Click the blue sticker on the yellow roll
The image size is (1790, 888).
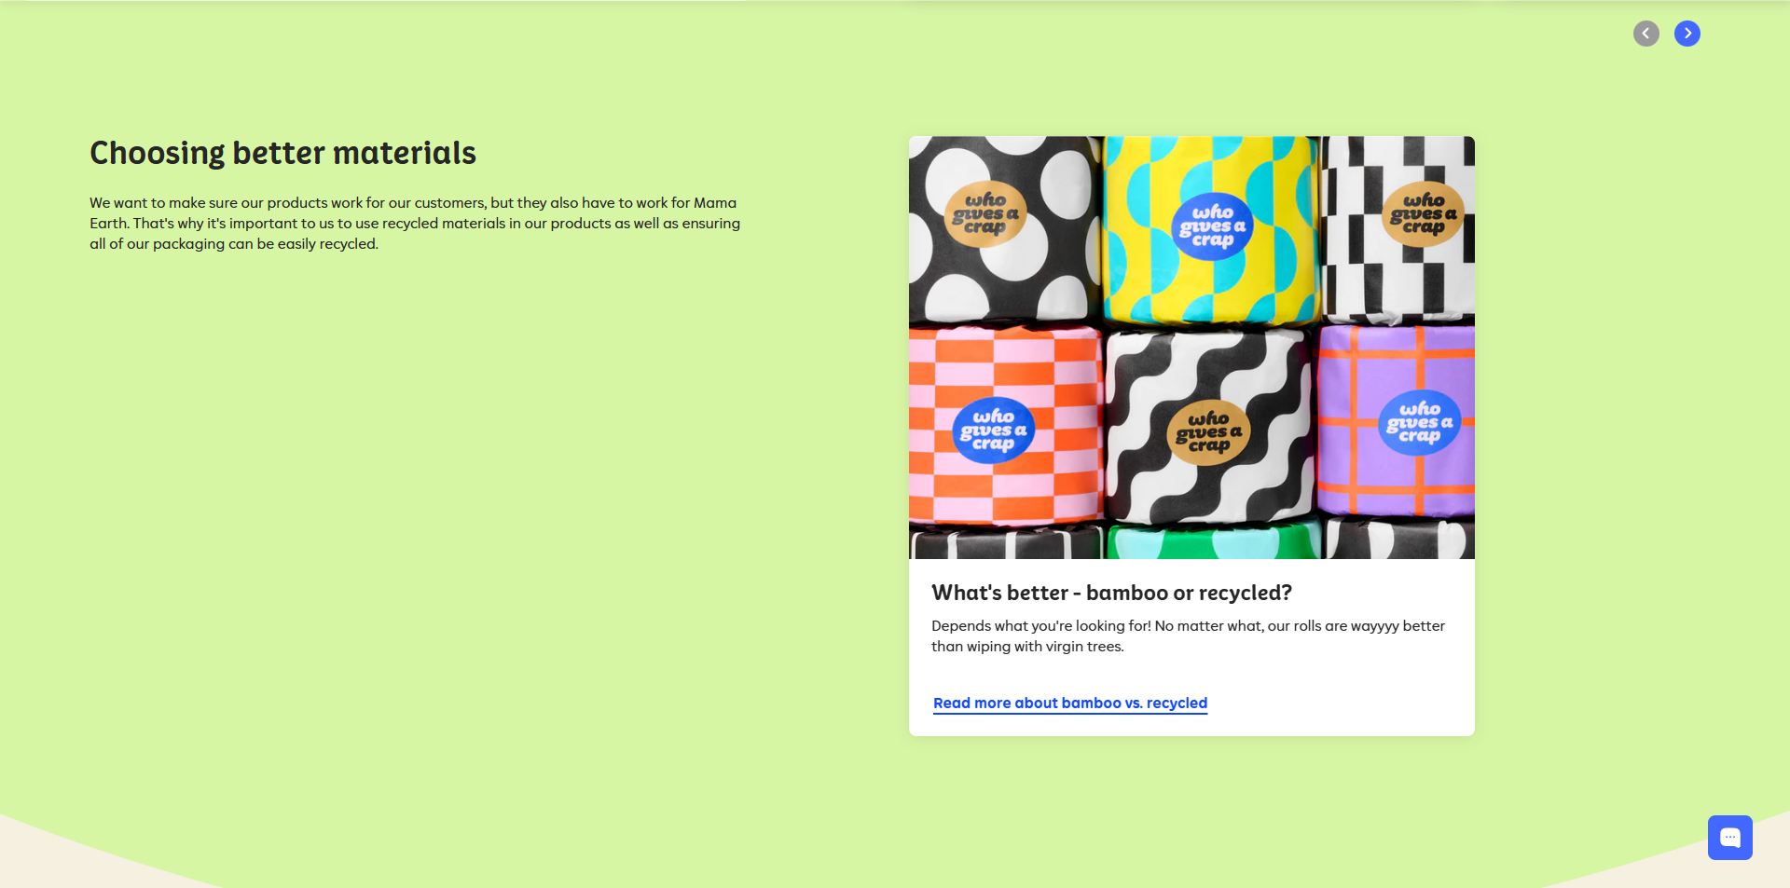[x=1212, y=226]
